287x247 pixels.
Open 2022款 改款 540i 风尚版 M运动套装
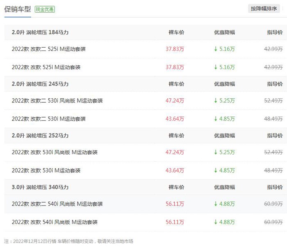tap(55, 222)
